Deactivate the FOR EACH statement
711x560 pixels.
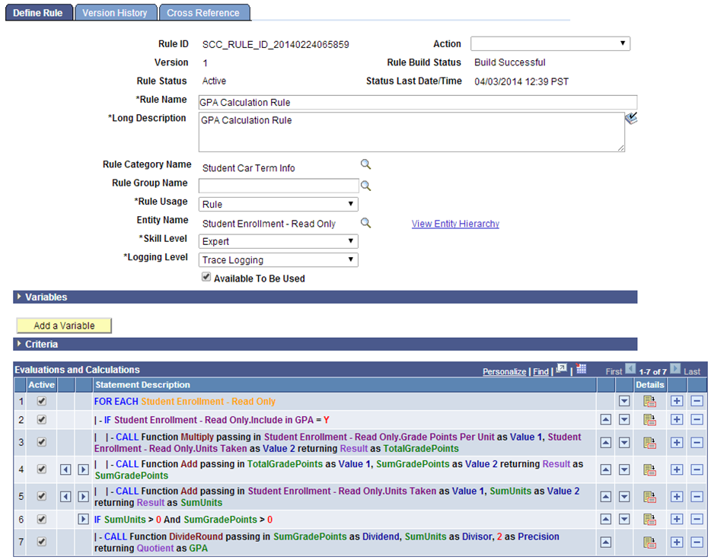coord(41,401)
